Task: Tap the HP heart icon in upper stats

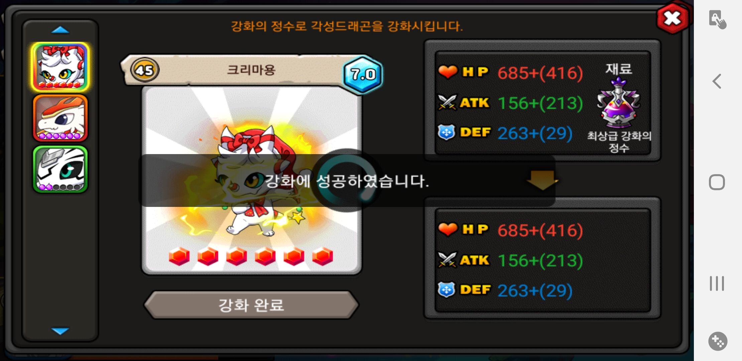Action: [x=448, y=72]
